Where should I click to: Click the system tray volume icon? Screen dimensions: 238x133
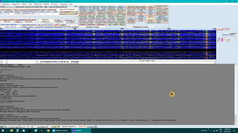pyautogui.click(x=217, y=130)
